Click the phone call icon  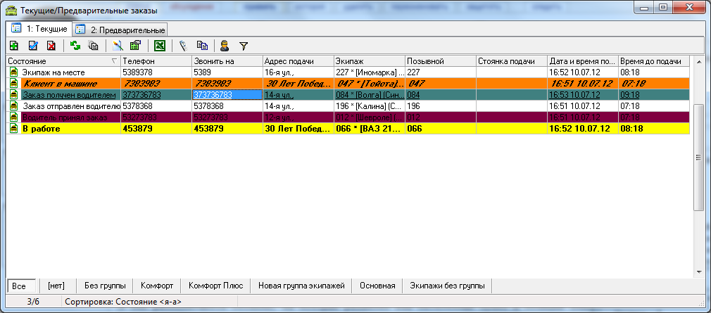pos(183,46)
